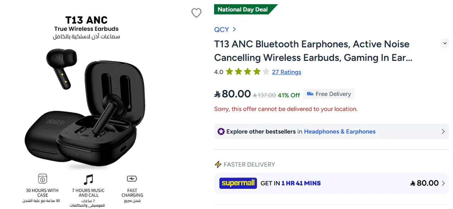453x209 pixels.
Task: Expand the truncated product title dropdown arrow
Action: click(x=445, y=43)
